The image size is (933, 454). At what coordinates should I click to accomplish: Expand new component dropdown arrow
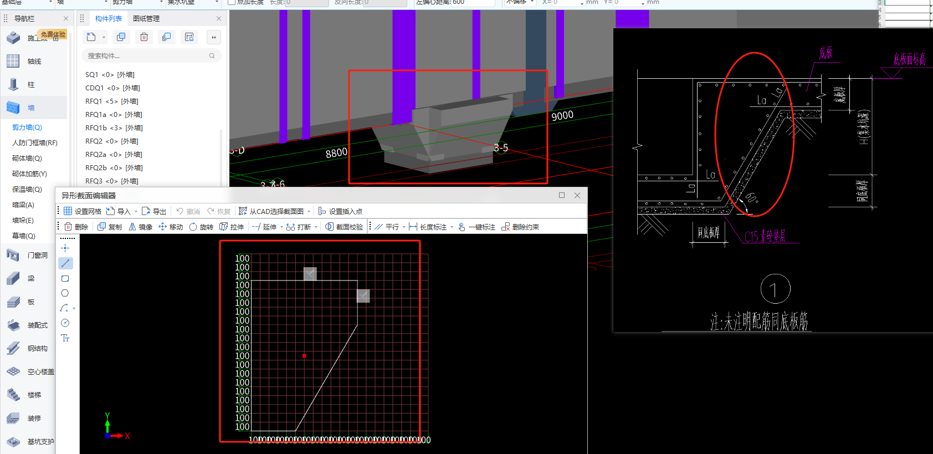(x=104, y=37)
